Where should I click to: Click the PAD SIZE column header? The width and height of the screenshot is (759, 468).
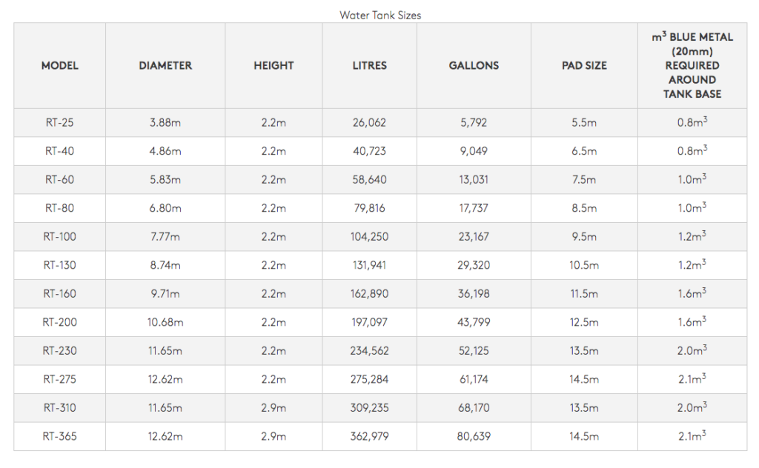click(x=584, y=66)
